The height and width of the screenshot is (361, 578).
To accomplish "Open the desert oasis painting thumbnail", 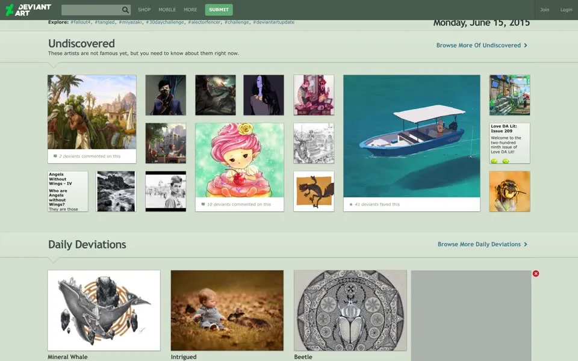I will (x=92, y=112).
